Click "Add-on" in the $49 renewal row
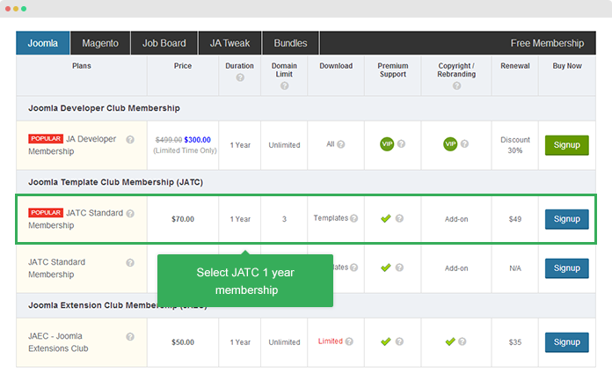The image size is (612, 374). (x=456, y=219)
